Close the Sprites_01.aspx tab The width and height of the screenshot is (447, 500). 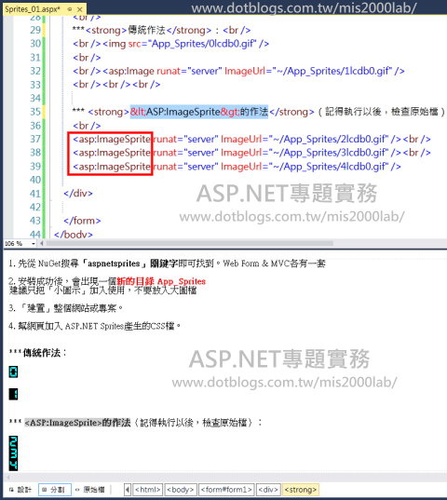80,9
